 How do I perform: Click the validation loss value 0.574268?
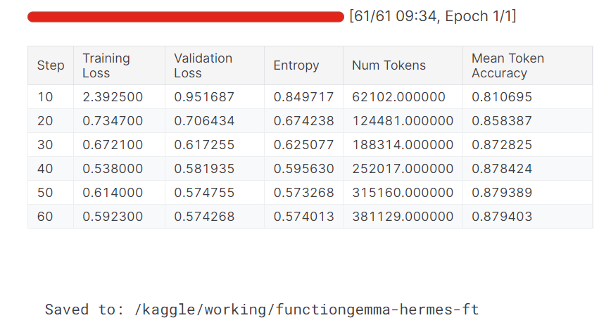coord(204,217)
